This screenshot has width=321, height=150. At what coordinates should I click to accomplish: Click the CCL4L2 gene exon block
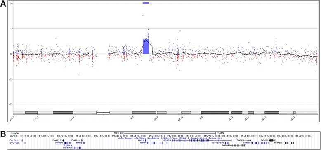[25, 143]
